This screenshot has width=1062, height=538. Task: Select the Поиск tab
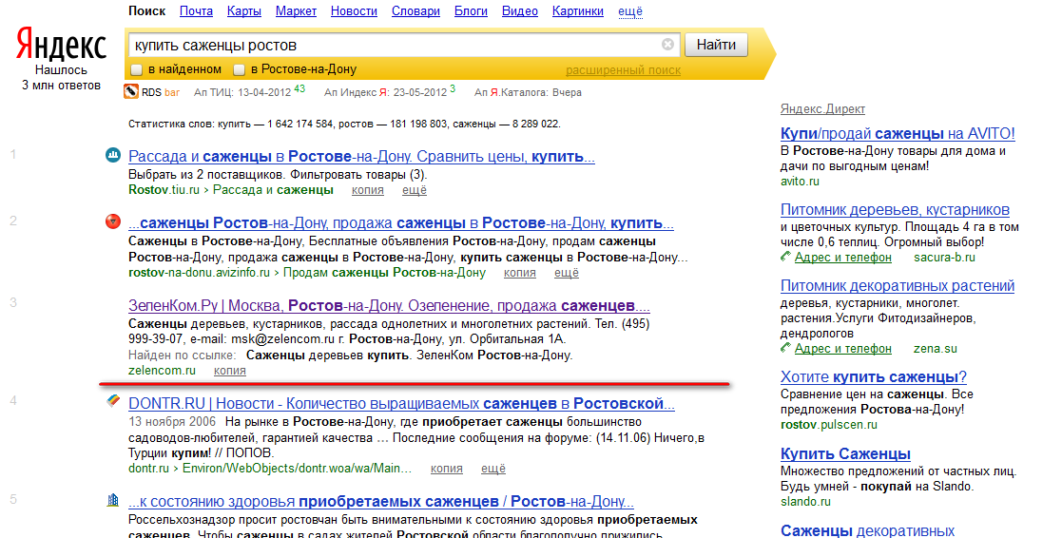[x=147, y=11]
